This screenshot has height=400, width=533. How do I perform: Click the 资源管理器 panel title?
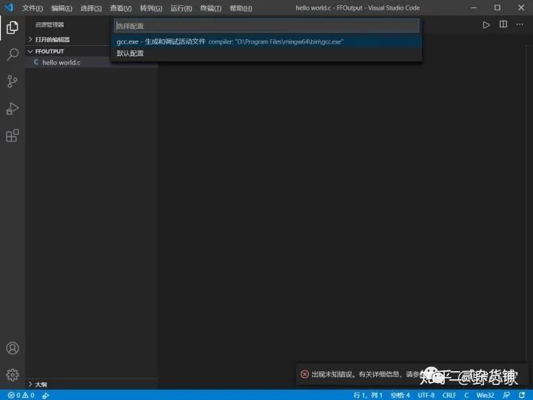click(50, 24)
